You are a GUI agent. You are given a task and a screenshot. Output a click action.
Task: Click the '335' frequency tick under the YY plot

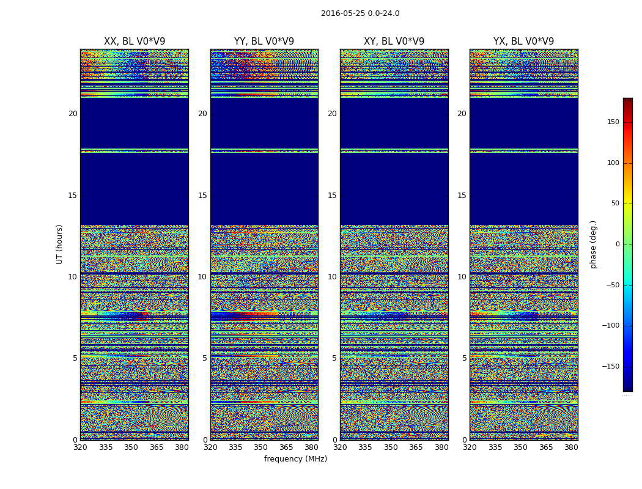click(235, 447)
